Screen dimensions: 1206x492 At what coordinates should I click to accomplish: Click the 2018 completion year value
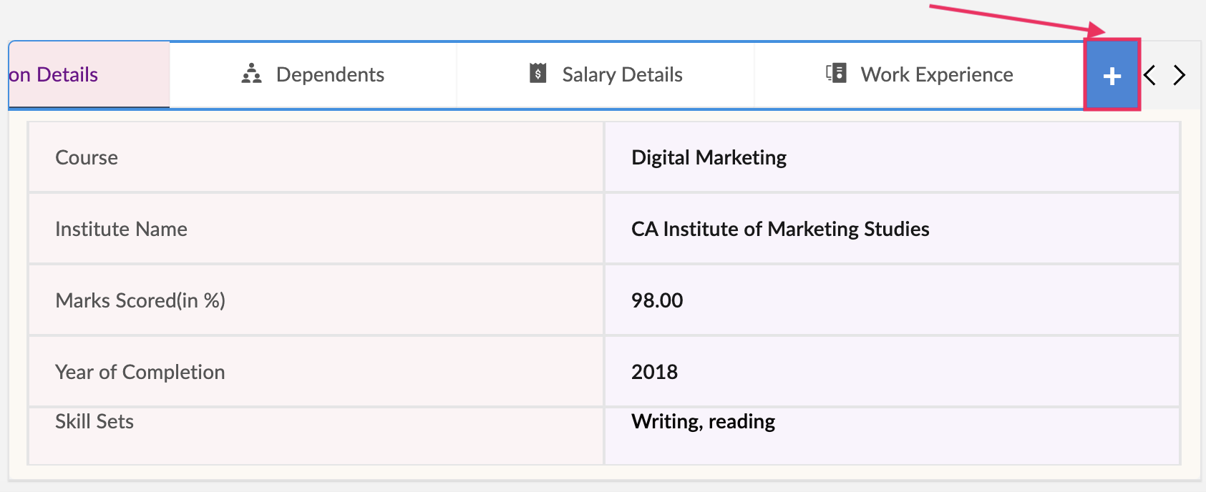(x=654, y=372)
